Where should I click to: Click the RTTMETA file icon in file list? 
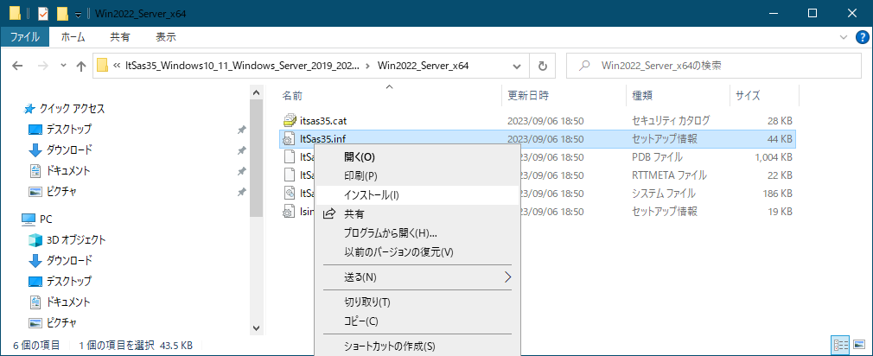tap(290, 175)
